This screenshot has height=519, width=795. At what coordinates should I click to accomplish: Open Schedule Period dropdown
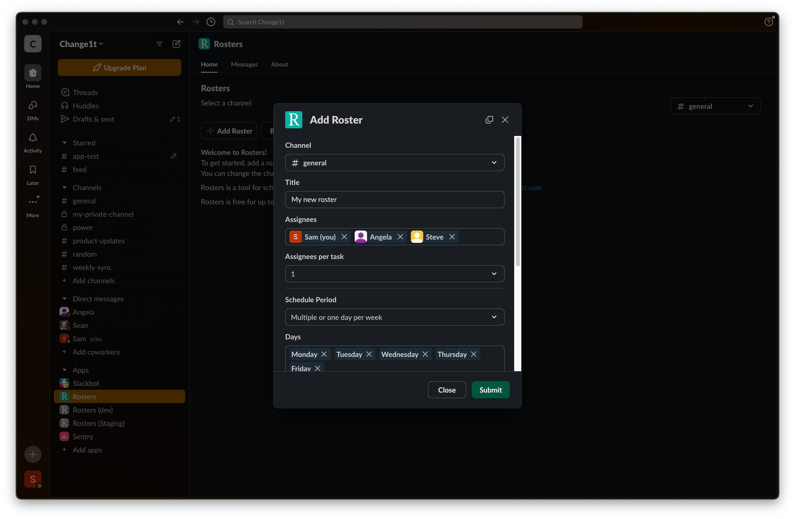pyautogui.click(x=395, y=317)
